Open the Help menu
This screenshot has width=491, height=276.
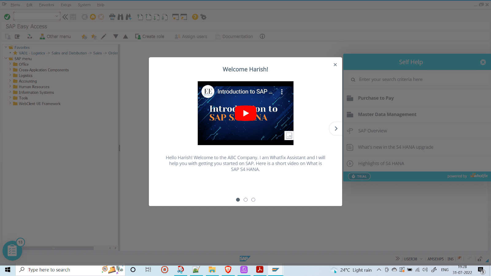coord(101,5)
